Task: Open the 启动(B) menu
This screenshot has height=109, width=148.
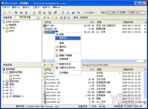Action: pyautogui.click(x=26, y=7)
